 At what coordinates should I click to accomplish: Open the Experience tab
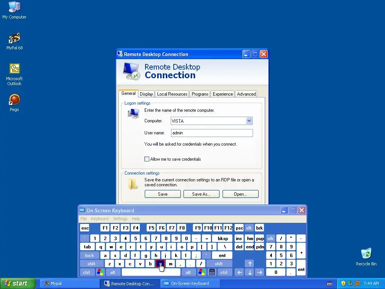223,94
